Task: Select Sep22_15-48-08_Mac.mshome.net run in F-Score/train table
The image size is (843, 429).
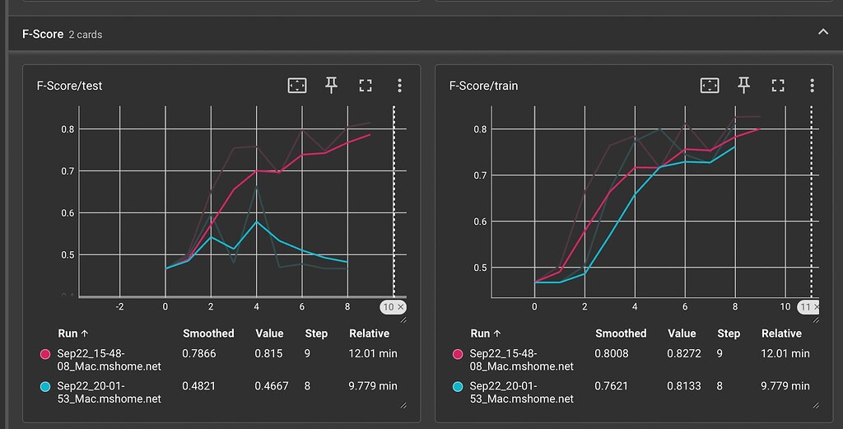Action: pos(521,360)
